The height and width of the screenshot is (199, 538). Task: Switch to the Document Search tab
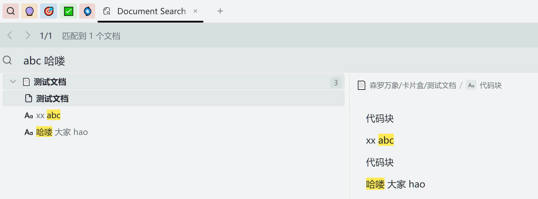pyautogui.click(x=151, y=11)
